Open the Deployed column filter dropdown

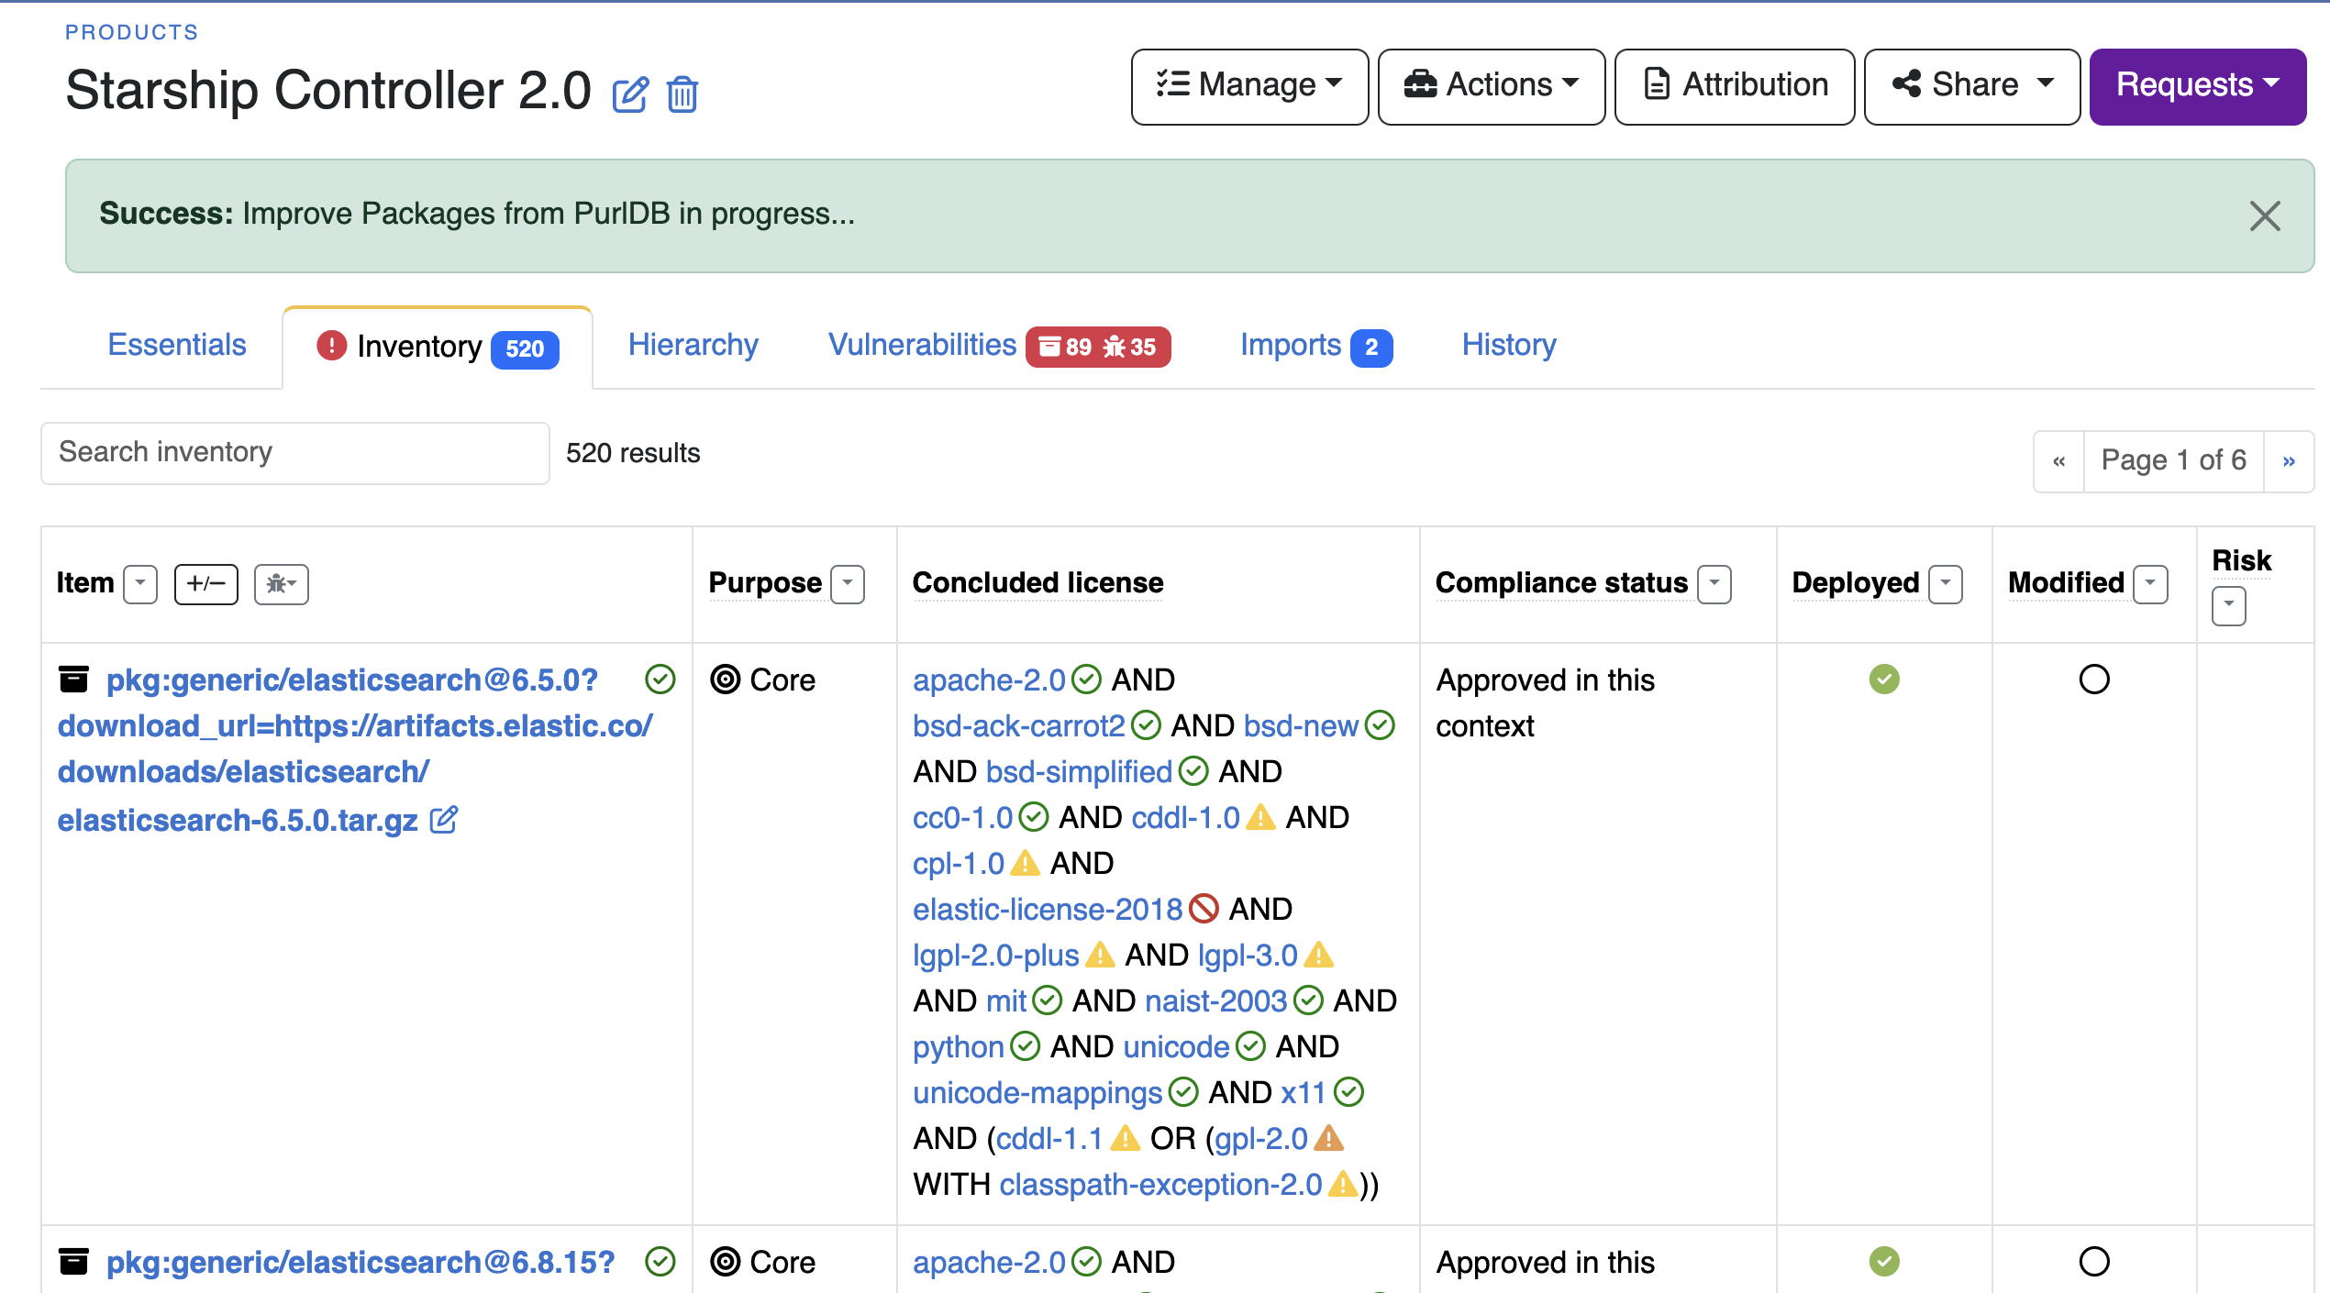[x=1946, y=584]
